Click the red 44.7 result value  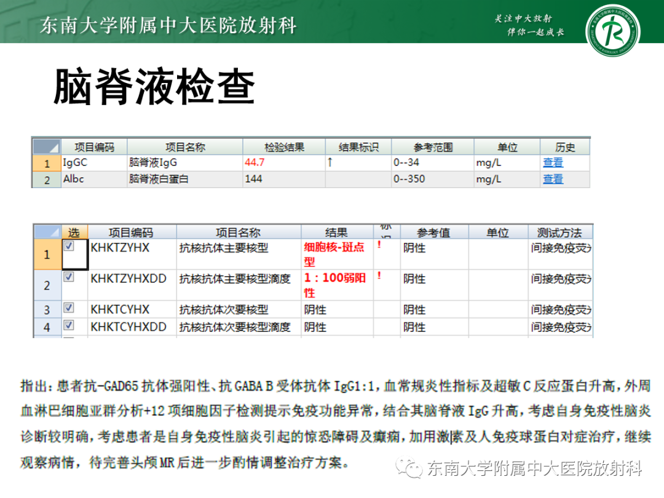tap(255, 162)
